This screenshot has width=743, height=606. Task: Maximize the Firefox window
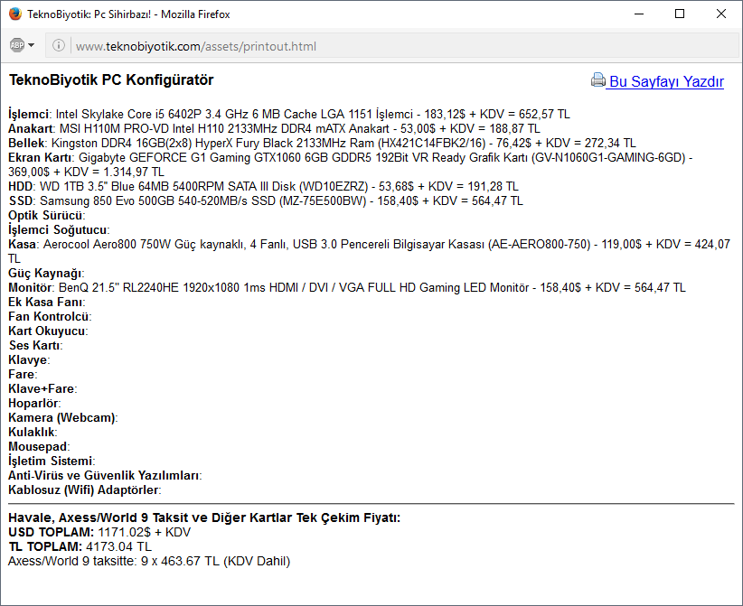(680, 14)
